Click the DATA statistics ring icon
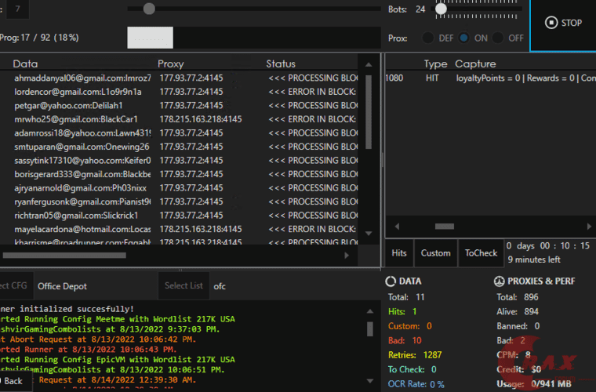The image size is (596, 392). tap(391, 281)
